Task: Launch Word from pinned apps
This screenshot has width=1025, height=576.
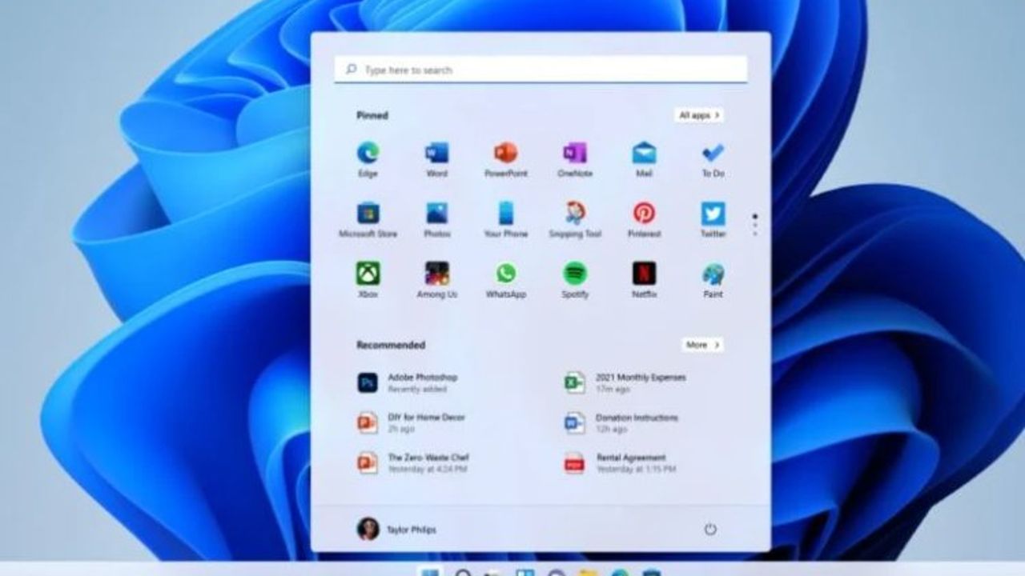Action: [437, 158]
